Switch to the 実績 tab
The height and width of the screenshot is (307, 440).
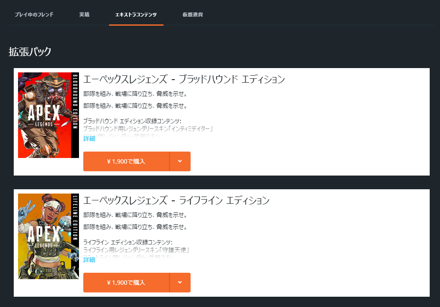click(x=84, y=15)
